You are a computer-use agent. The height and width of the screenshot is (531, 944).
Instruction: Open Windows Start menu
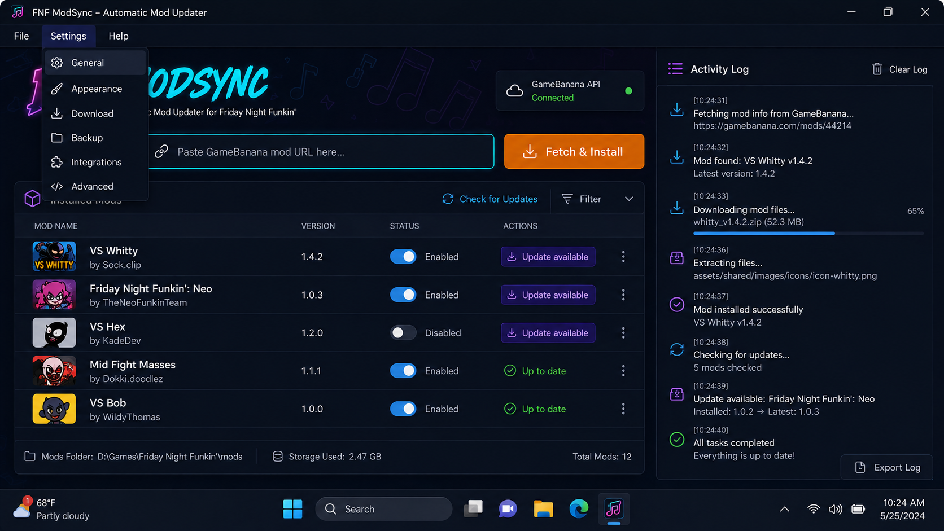[x=292, y=509]
